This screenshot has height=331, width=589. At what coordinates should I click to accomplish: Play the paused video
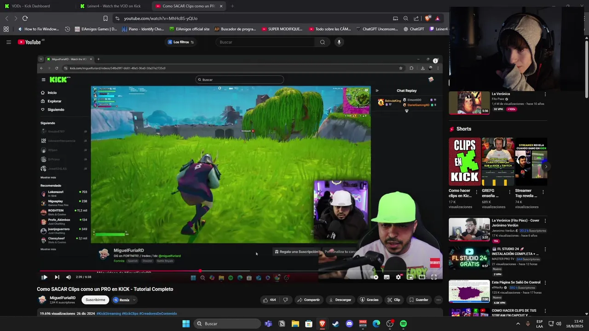coord(45,277)
